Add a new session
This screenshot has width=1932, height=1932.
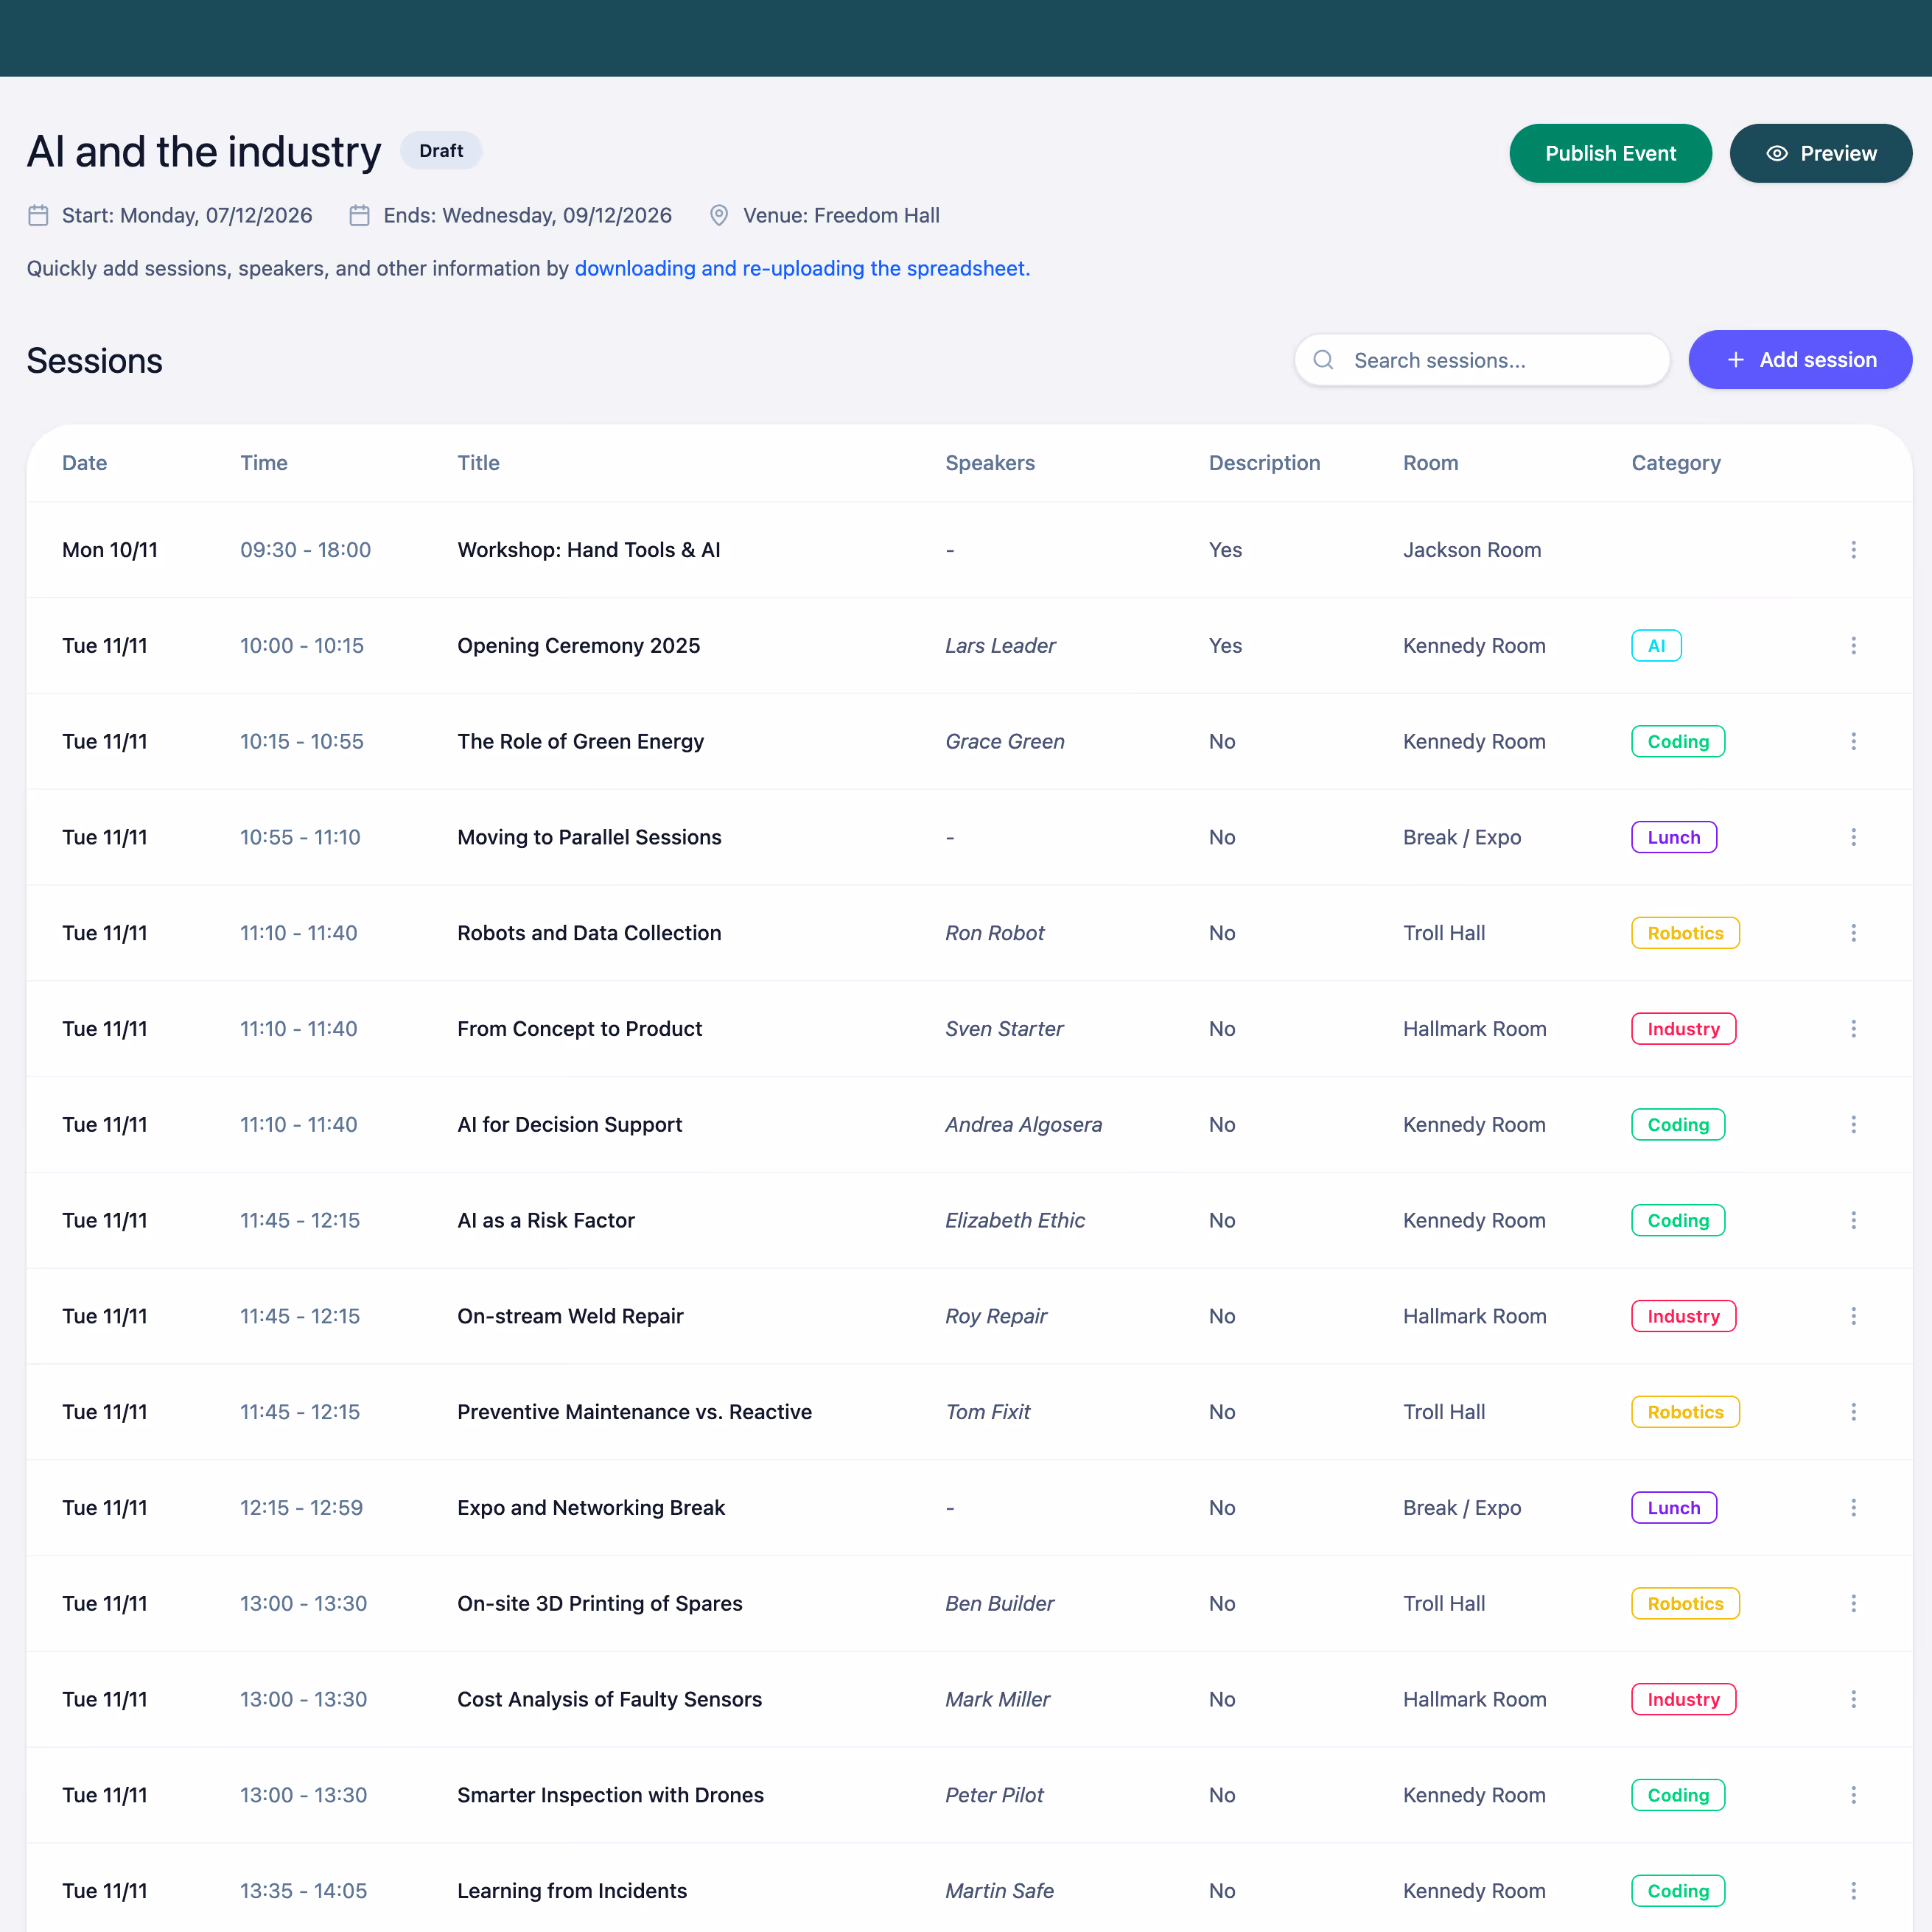[x=1800, y=360]
